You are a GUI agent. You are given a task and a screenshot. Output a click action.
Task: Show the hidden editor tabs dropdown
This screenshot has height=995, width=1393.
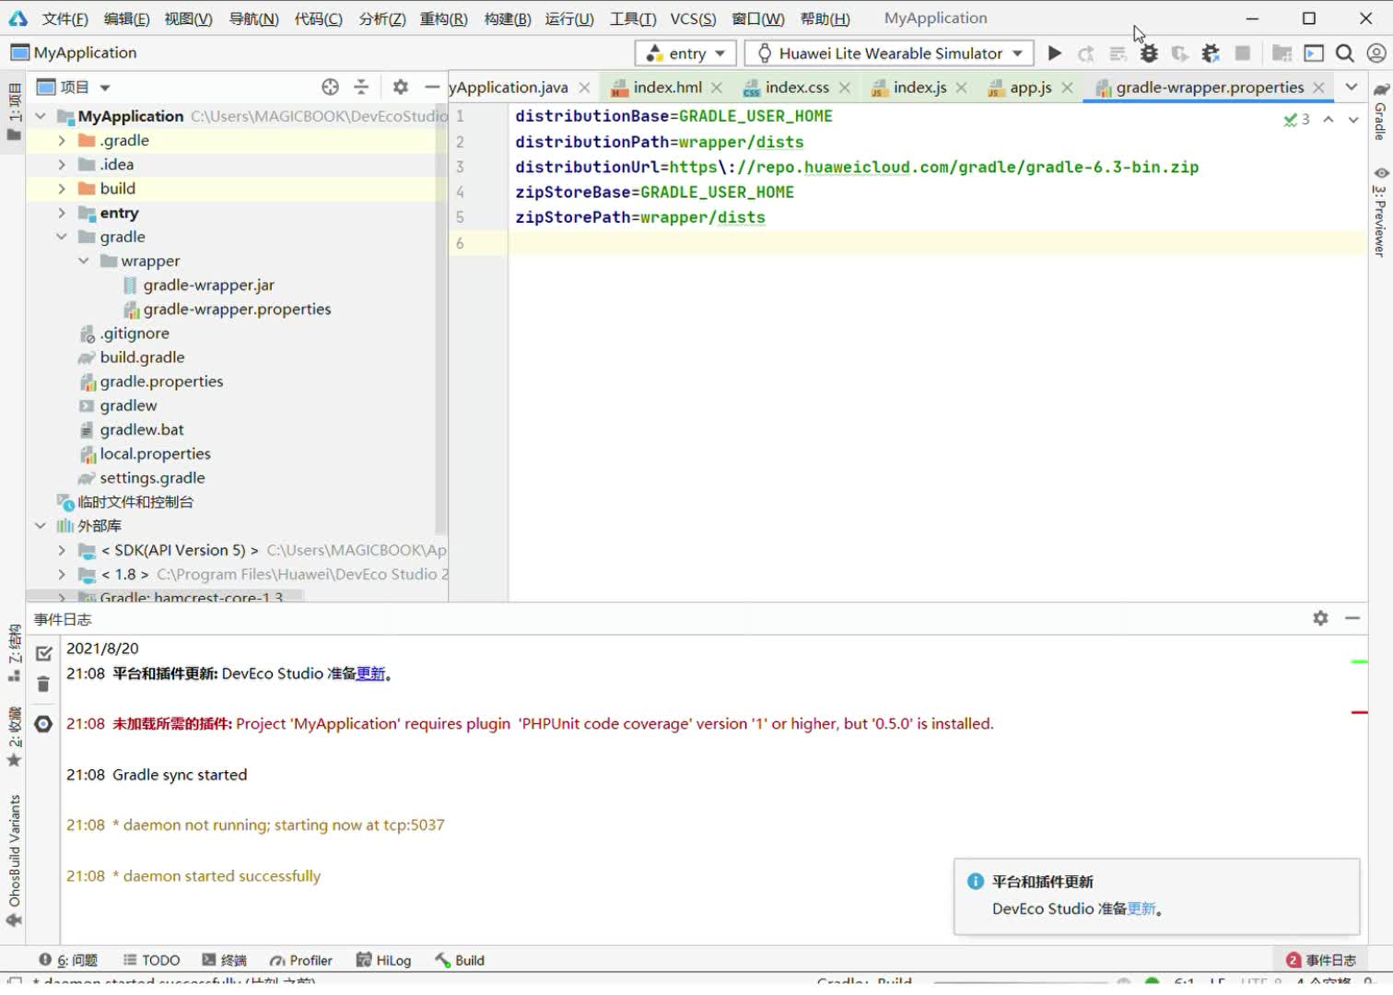point(1351,87)
